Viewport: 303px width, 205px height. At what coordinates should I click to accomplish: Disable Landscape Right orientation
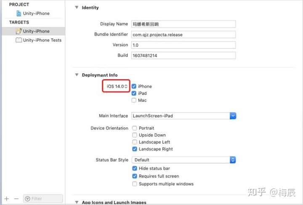(x=135, y=149)
